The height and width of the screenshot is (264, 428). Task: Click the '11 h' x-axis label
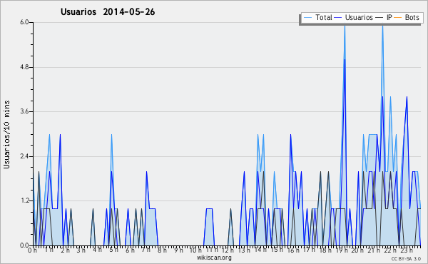pyautogui.click(x=212, y=250)
